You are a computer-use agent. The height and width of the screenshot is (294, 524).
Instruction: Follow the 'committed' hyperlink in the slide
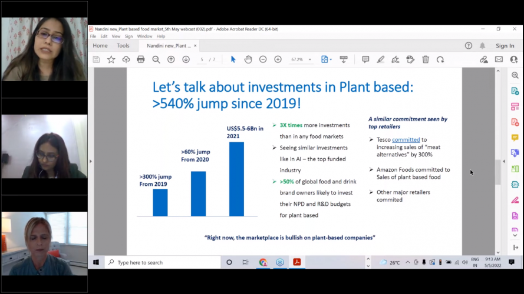[x=406, y=140]
